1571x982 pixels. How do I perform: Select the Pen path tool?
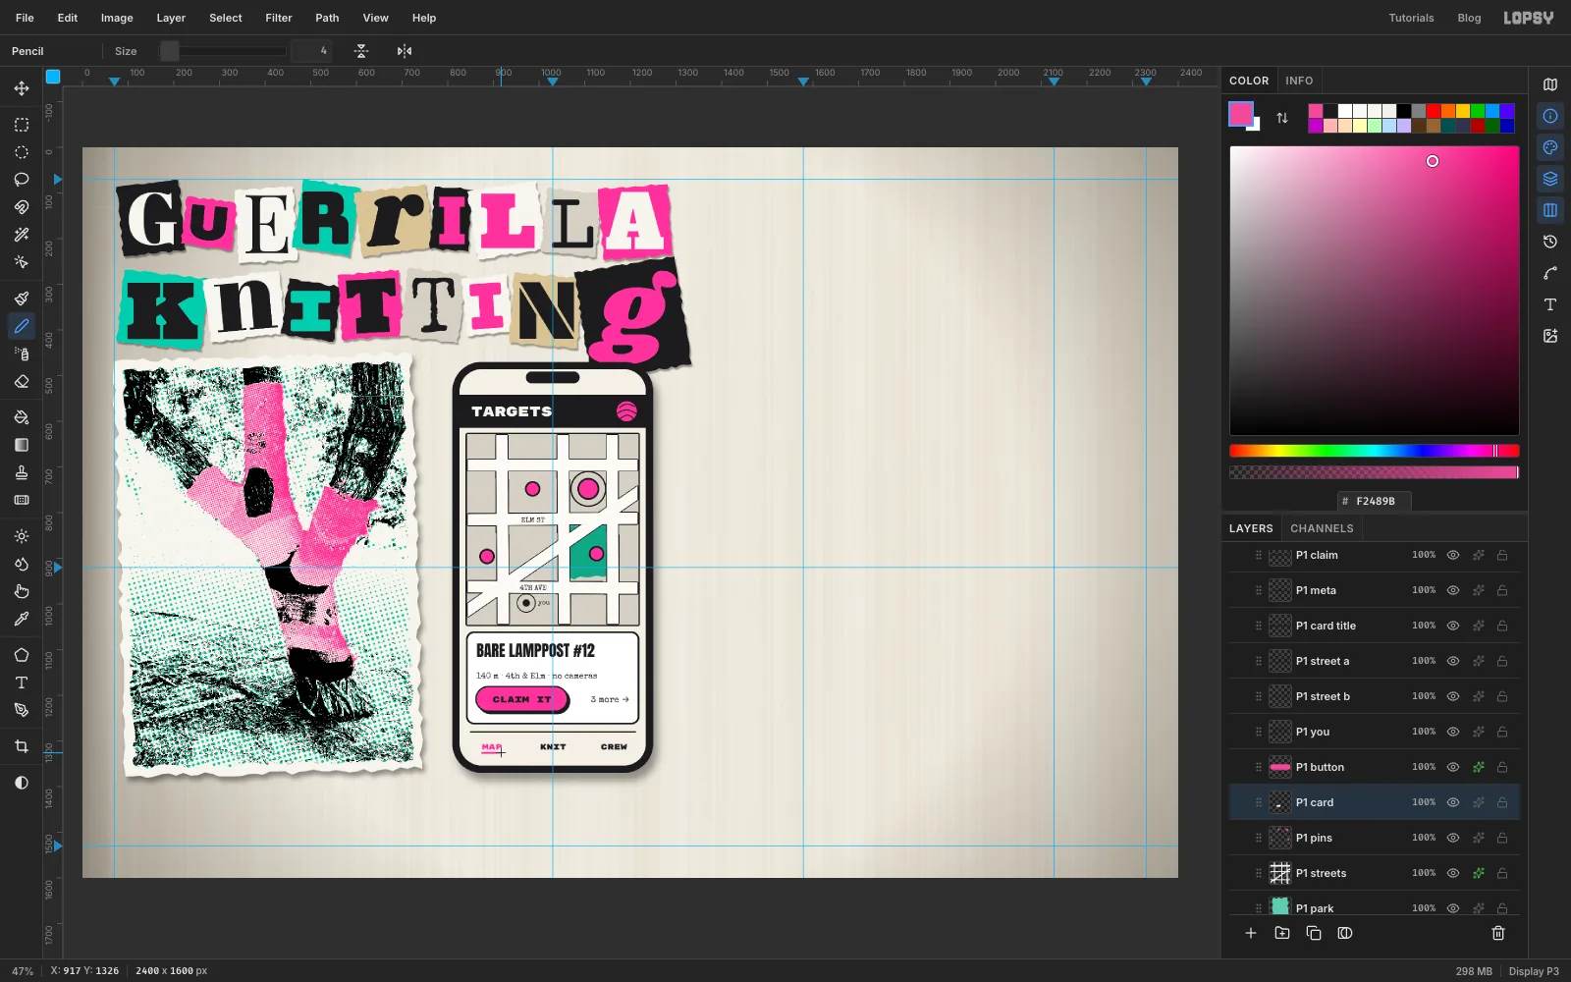pyautogui.click(x=22, y=710)
